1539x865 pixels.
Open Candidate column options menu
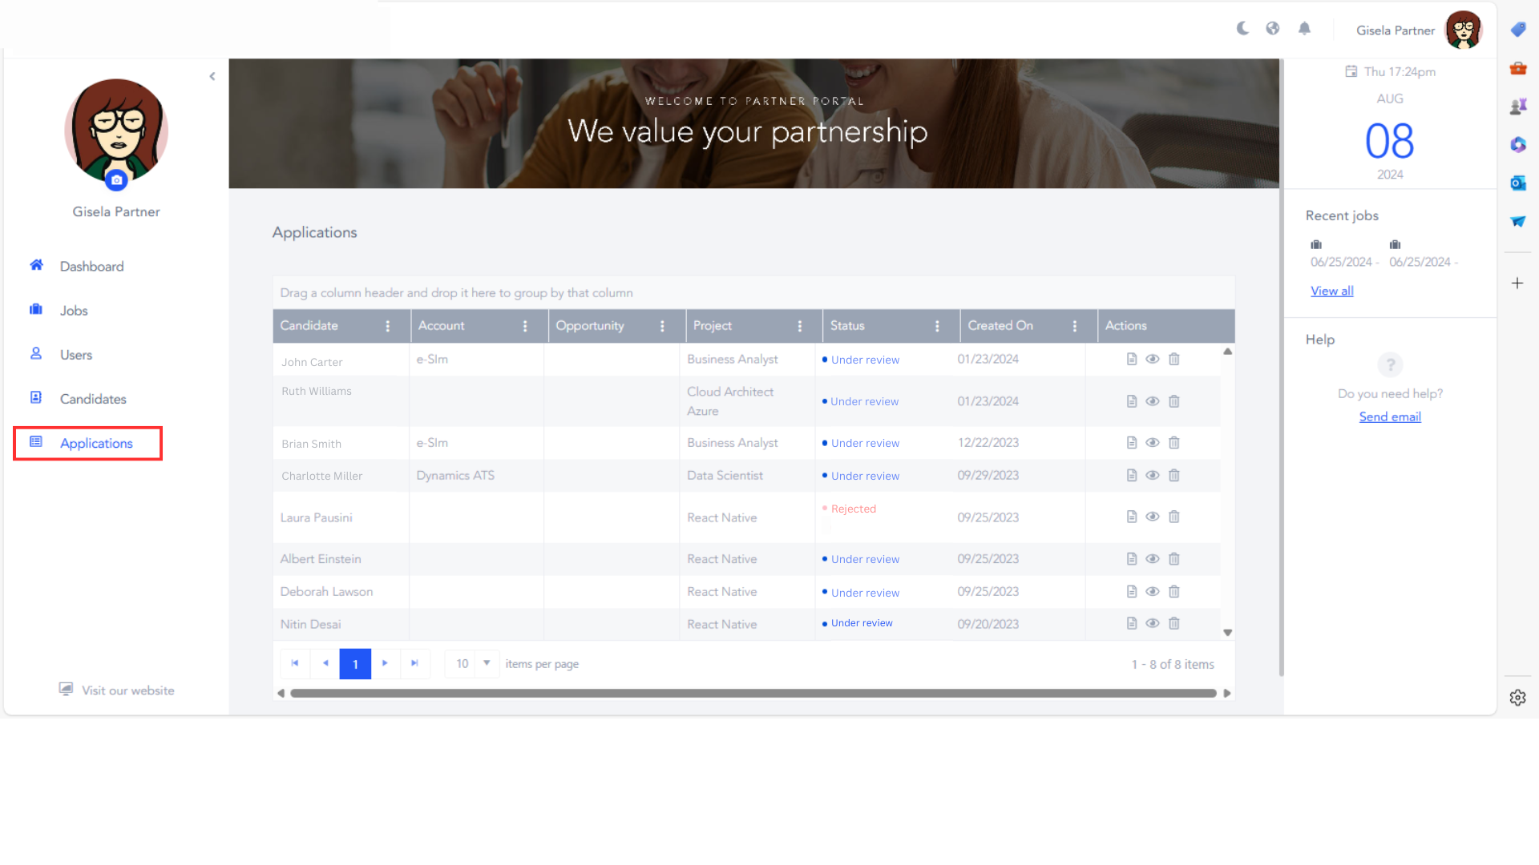(388, 326)
